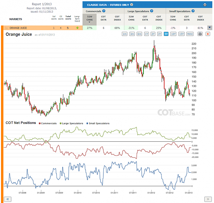Close the Orange Juice chart panel

208,34
